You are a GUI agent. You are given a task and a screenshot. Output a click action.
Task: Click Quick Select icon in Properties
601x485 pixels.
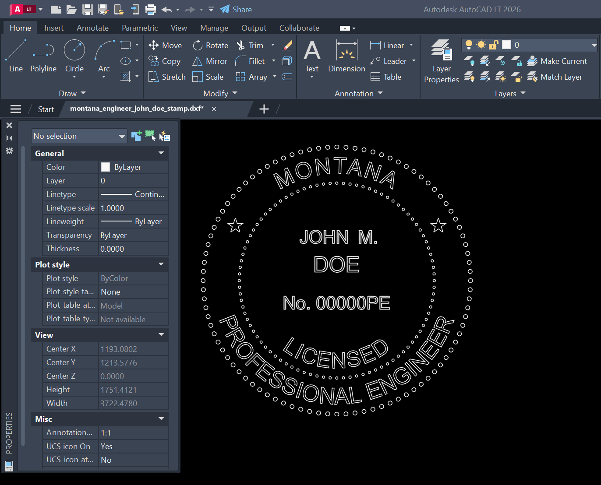[x=164, y=136]
